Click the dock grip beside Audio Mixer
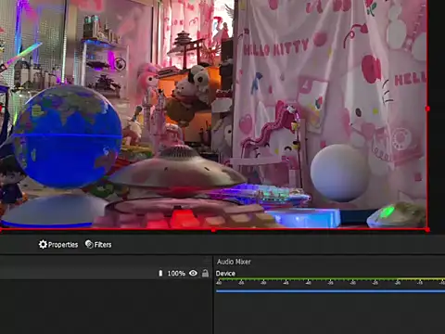The height and width of the screenshot is (334, 445). [208, 261]
